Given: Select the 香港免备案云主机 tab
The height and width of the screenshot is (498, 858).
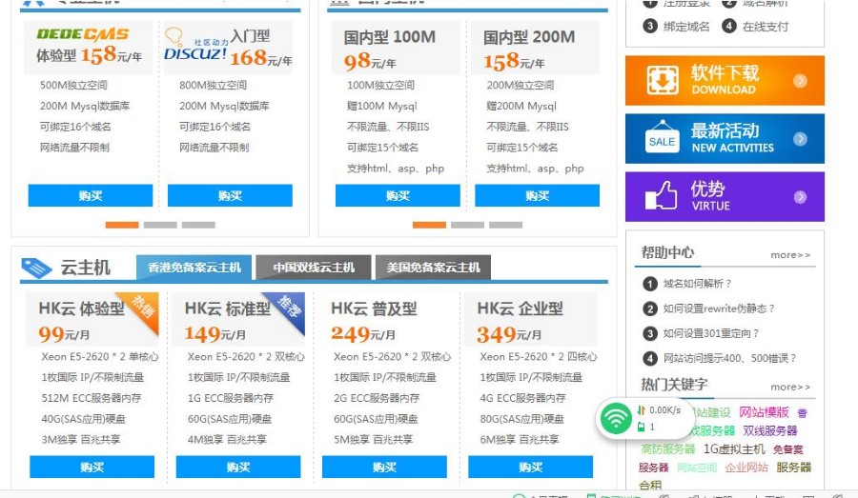Looking at the screenshot, I should coord(194,268).
